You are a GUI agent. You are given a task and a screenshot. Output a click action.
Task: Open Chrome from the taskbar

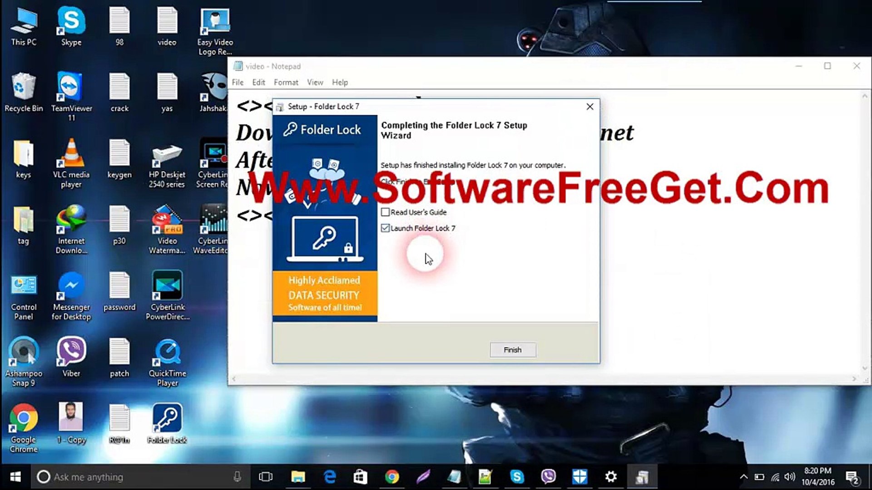[392, 477]
